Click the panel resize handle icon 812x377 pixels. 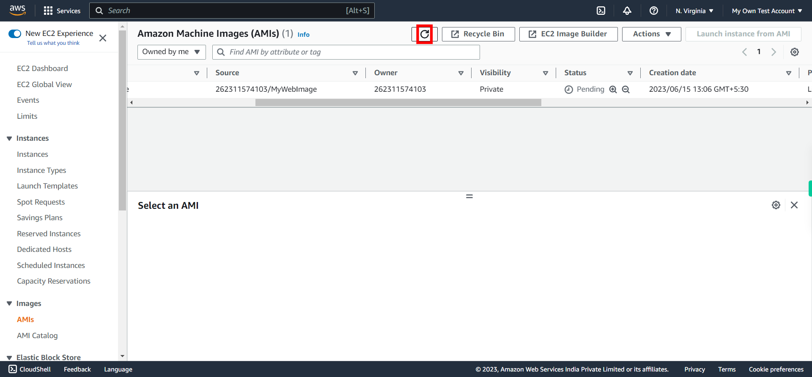tap(469, 196)
